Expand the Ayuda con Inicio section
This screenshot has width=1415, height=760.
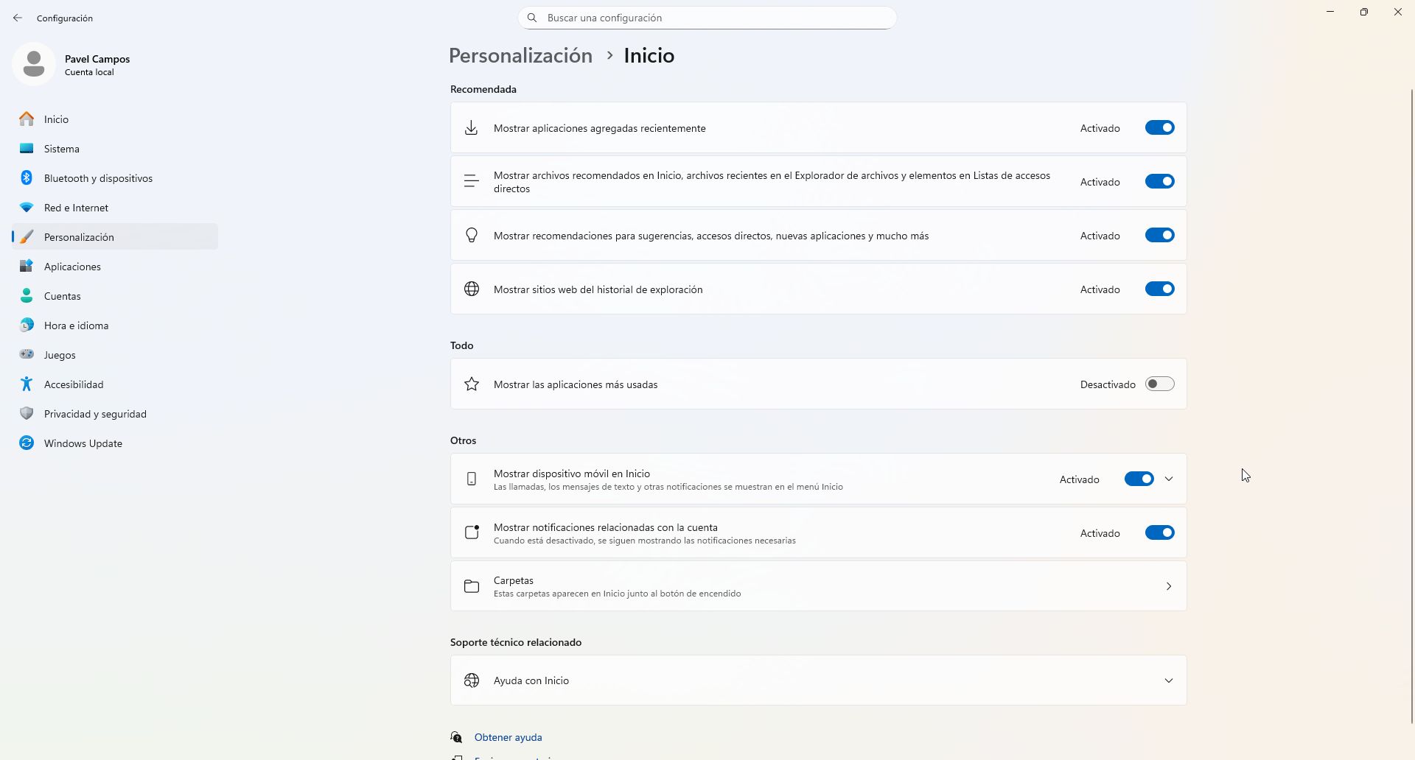point(1169,680)
